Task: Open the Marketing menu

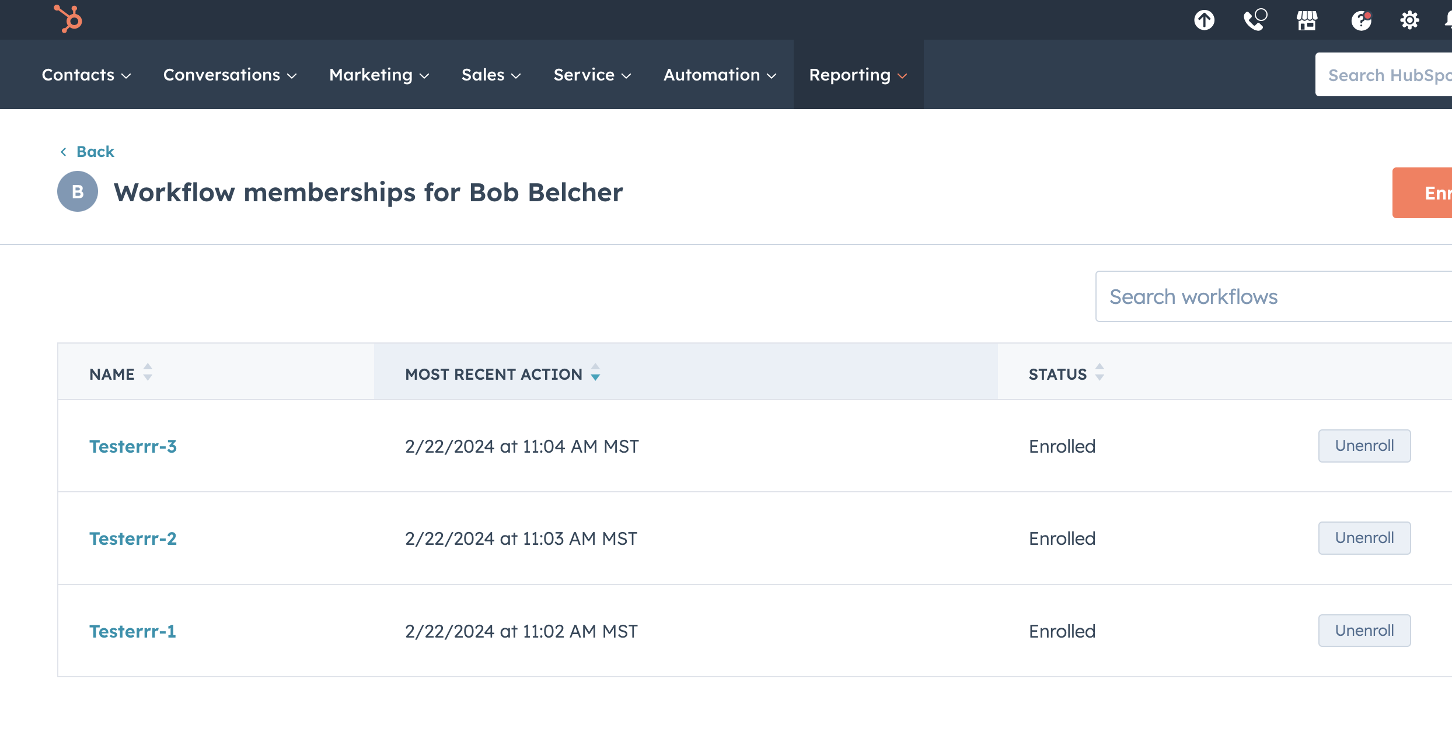Action: pos(378,75)
